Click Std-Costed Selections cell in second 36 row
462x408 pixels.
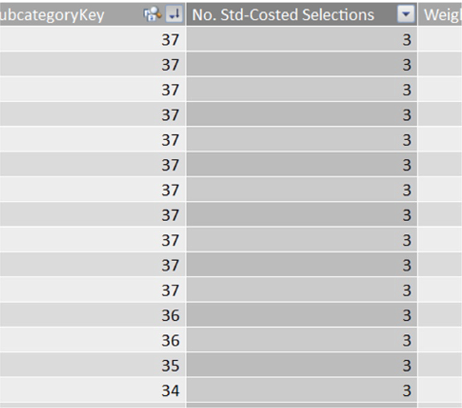tap(301, 340)
